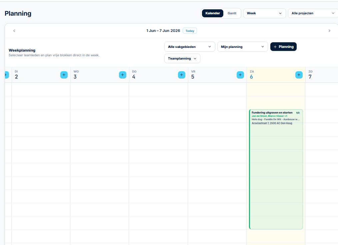
Task: Open the Alle vakgebieden dropdown
Action: tap(190, 47)
